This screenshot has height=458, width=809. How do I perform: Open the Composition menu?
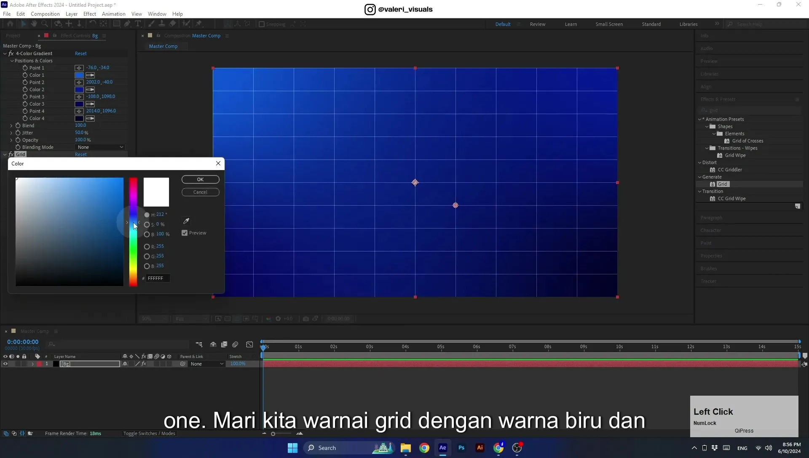pyautogui.click(x=45, y=14)
